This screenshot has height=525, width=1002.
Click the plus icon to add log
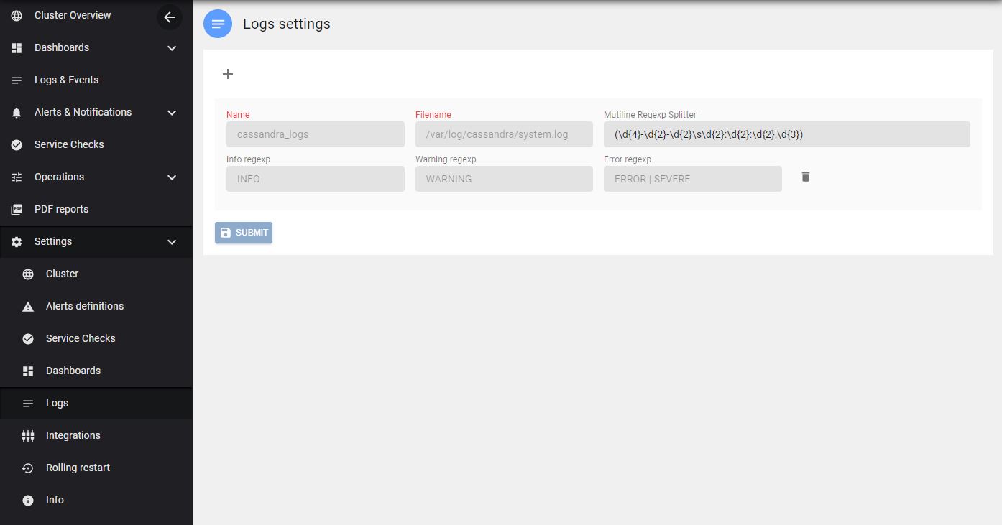[228, 74]
